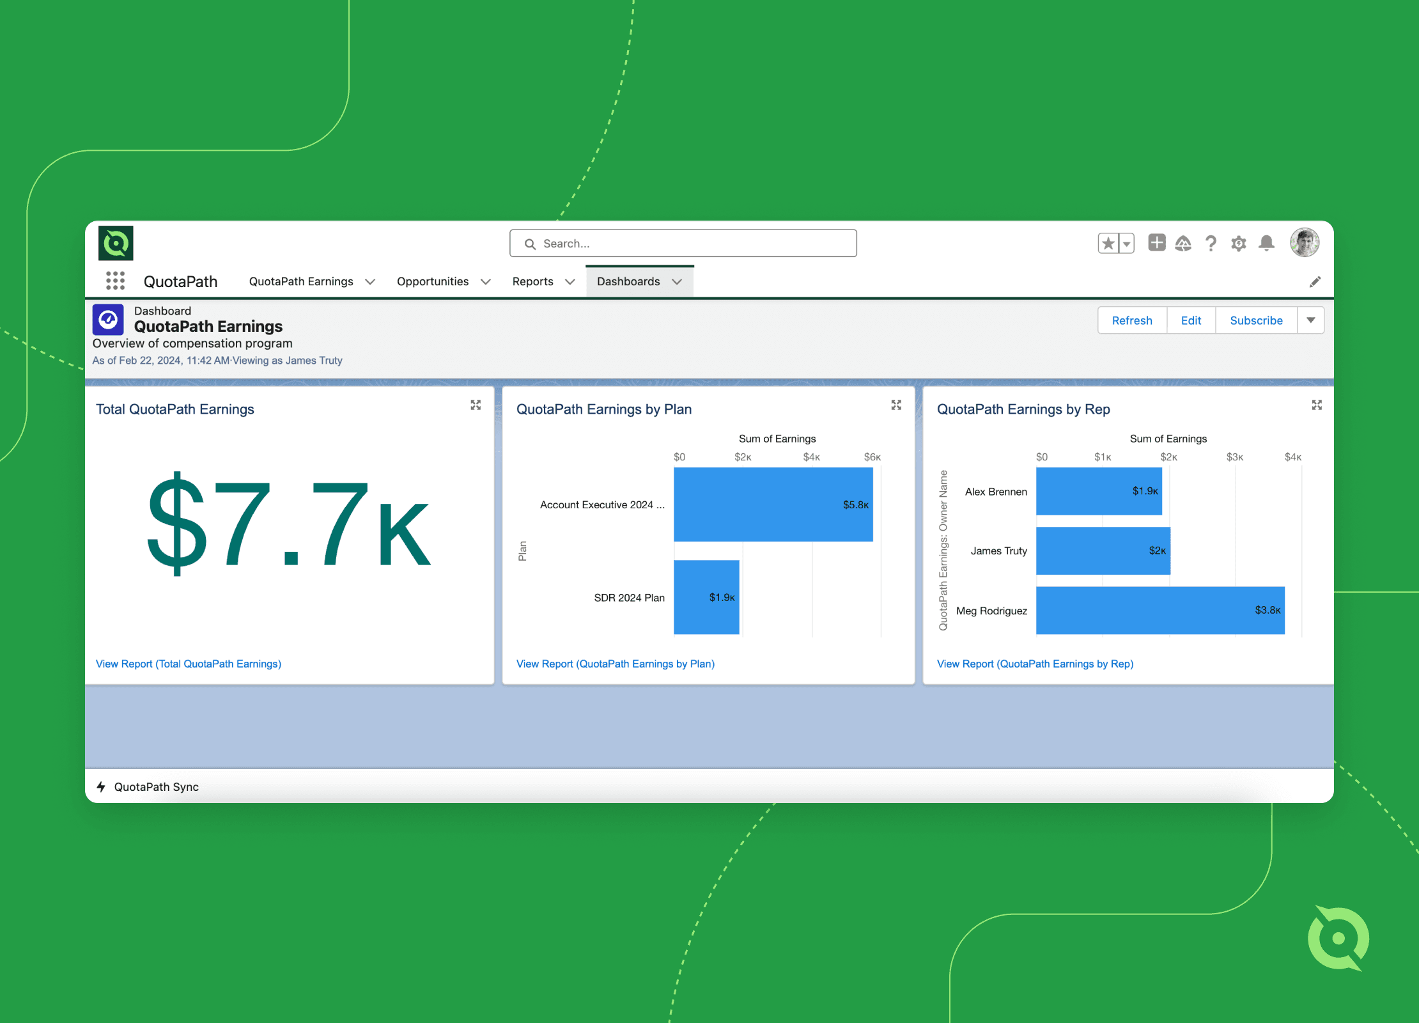Expand the Reports tab chevron
The image size is (1419, 1023).
click(570, 282)
